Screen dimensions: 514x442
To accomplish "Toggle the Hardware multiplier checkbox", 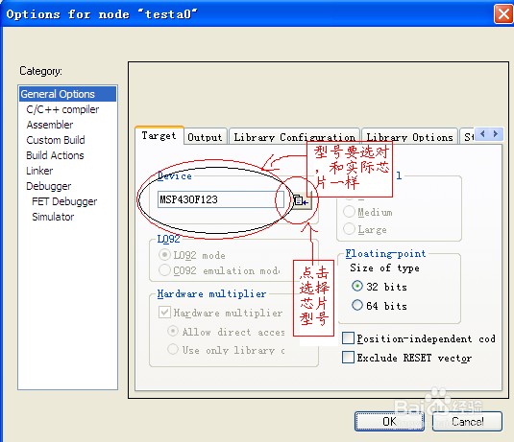I will (x=164, y=313).
